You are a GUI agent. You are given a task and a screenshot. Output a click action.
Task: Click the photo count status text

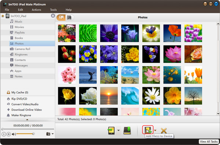point(82,119)
